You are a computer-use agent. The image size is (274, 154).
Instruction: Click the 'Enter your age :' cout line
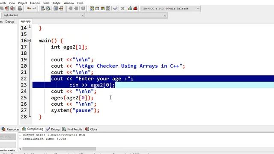92,79
